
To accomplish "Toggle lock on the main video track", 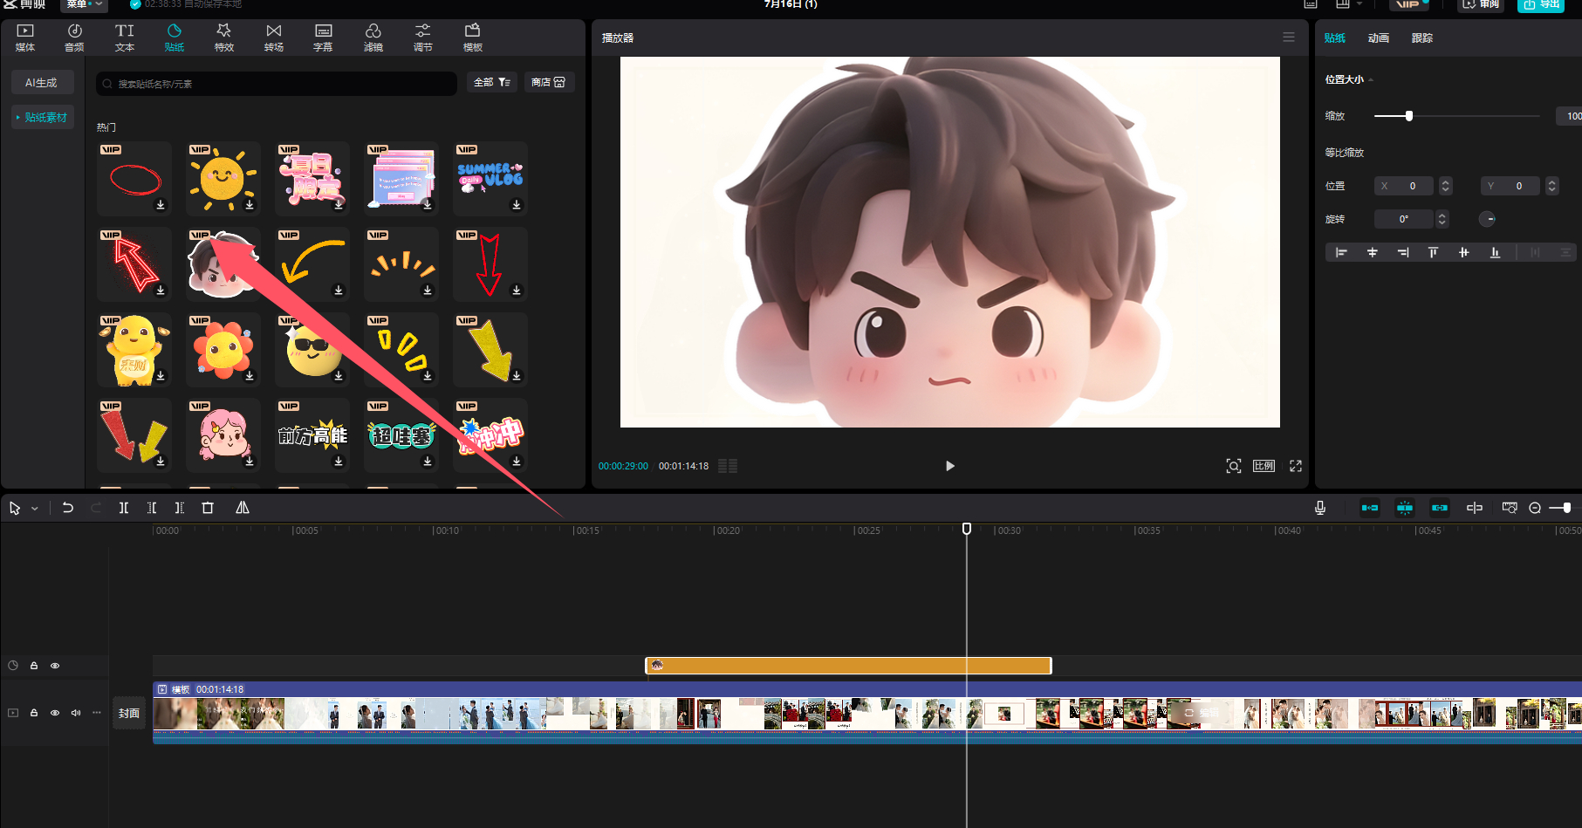I will point(34,713).
